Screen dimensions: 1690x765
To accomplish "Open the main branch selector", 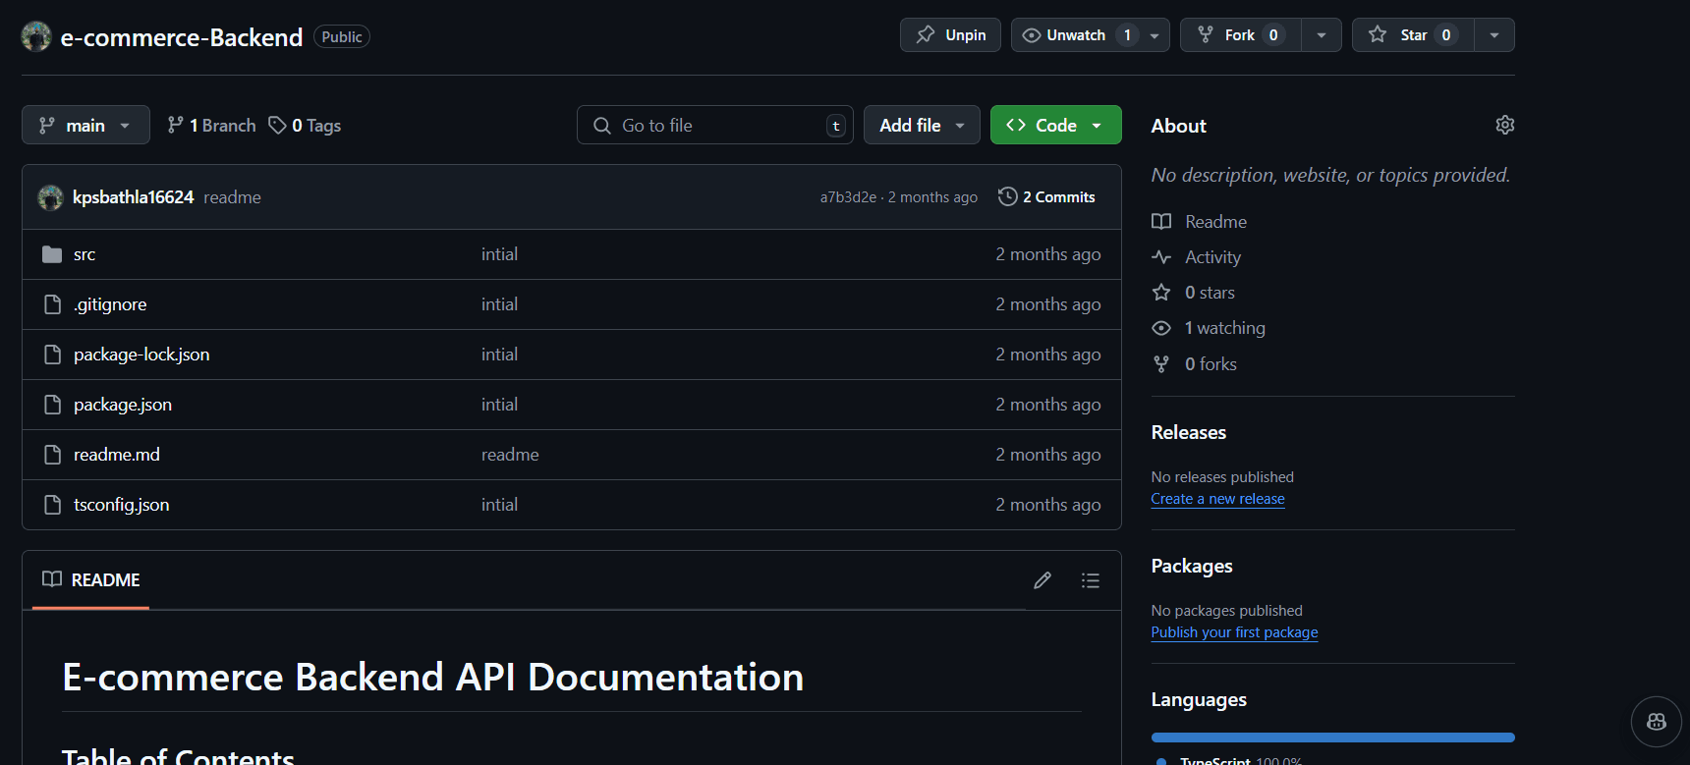I will pyautogui.click(x=85, y=125).
